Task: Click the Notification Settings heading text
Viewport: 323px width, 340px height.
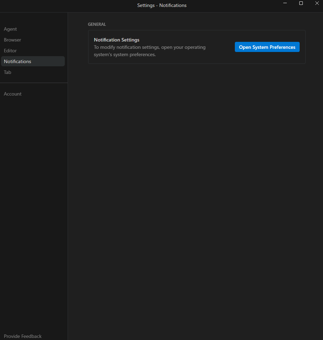Action: 117,40
